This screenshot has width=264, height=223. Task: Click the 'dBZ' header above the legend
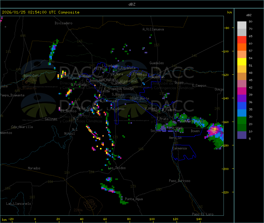click(249, 15)
